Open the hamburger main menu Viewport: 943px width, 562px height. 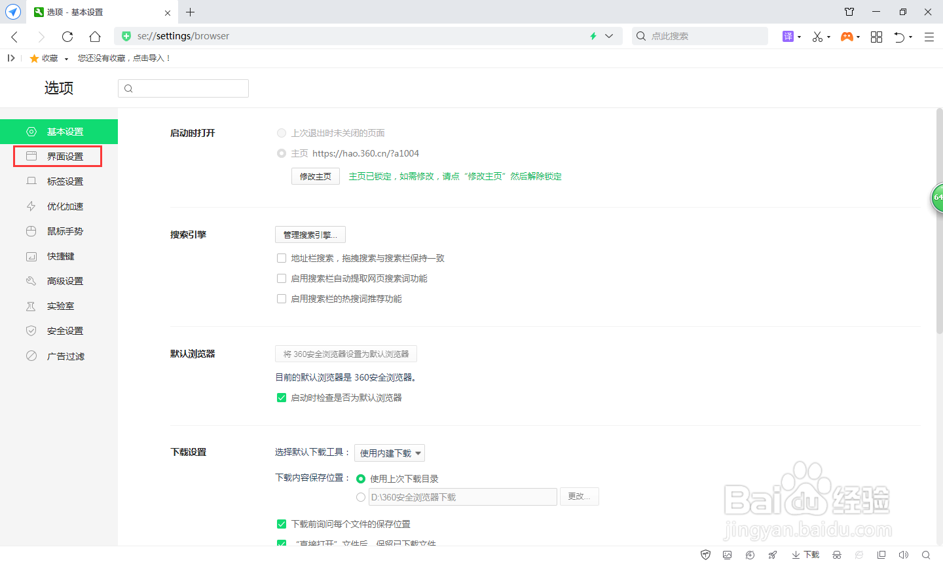tap(929, 37)
